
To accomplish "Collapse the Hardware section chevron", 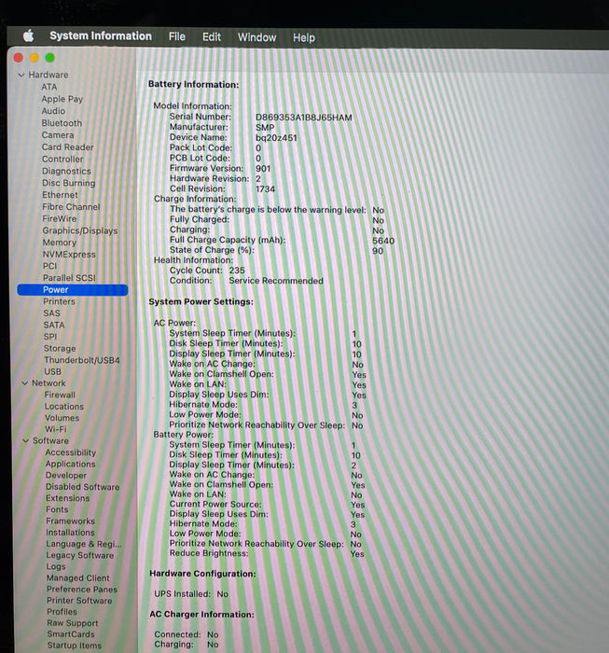I will click(x=21, y=75).
